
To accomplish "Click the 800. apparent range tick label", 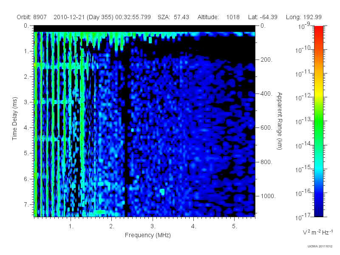I will (x=266, y=162).
